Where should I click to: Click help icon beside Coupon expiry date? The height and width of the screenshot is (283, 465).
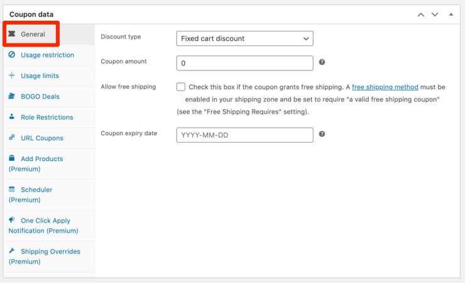(322, 134)
